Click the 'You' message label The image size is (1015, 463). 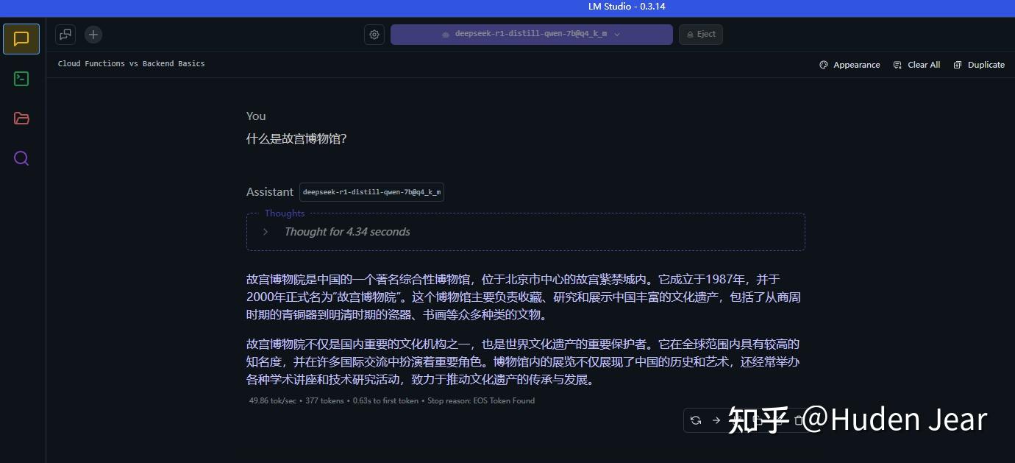(256, 116)
